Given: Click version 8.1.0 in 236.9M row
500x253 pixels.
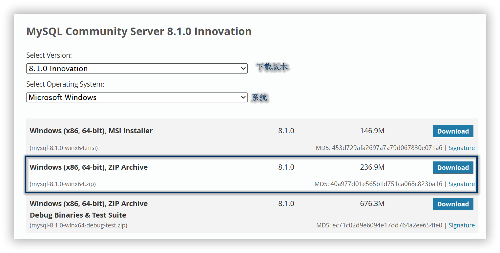Looking at the screenshot, I should [286, 167].
